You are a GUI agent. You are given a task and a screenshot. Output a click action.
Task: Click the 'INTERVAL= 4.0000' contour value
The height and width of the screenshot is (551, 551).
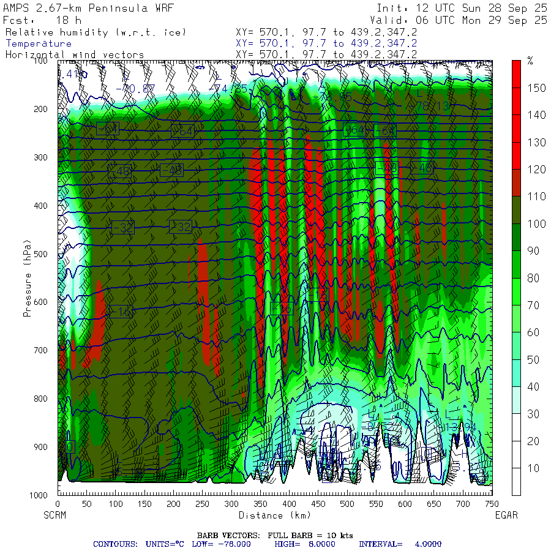coord(400,544)
